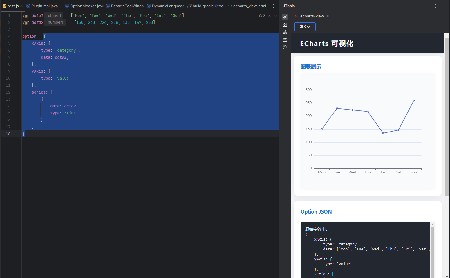Screen dimensions: 450x278
Task: Jump to next problem with the down chevron
Action: pyautogui.click(x=275, y=16)
